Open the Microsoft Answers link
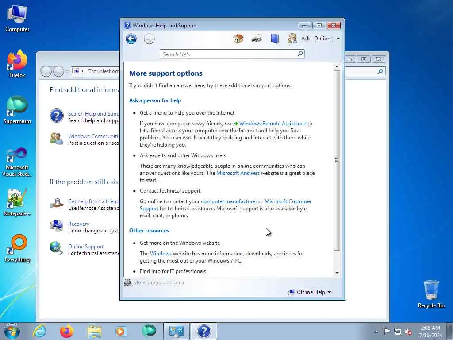The image size is (453, 340). (x=238, y=173)
